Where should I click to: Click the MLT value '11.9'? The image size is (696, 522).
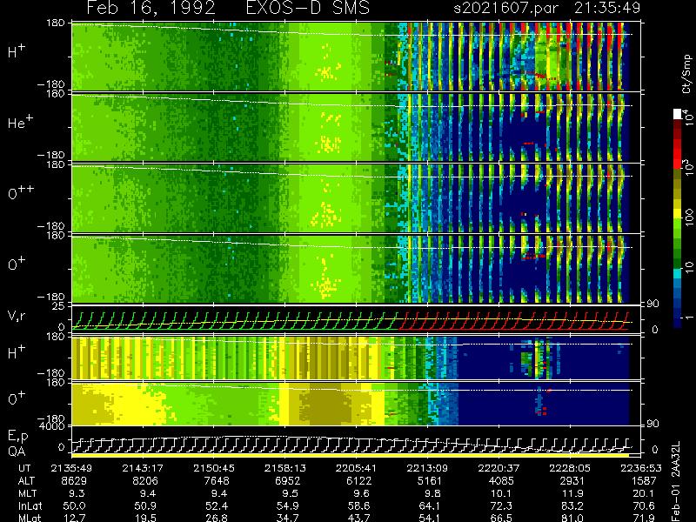click(573, 493)
